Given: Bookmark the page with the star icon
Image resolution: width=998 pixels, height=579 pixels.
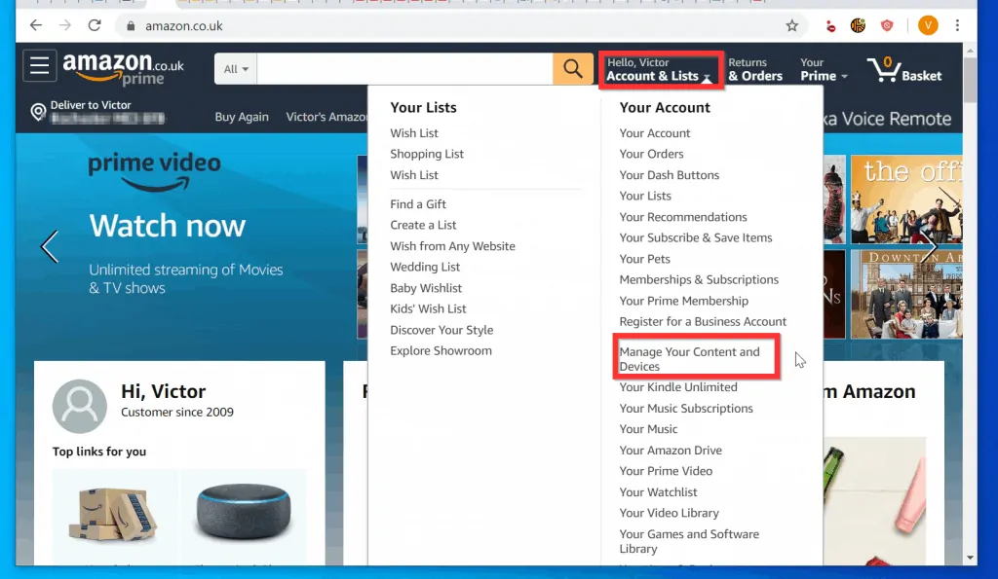Looking at the screenshot, I should pos(792,24).
